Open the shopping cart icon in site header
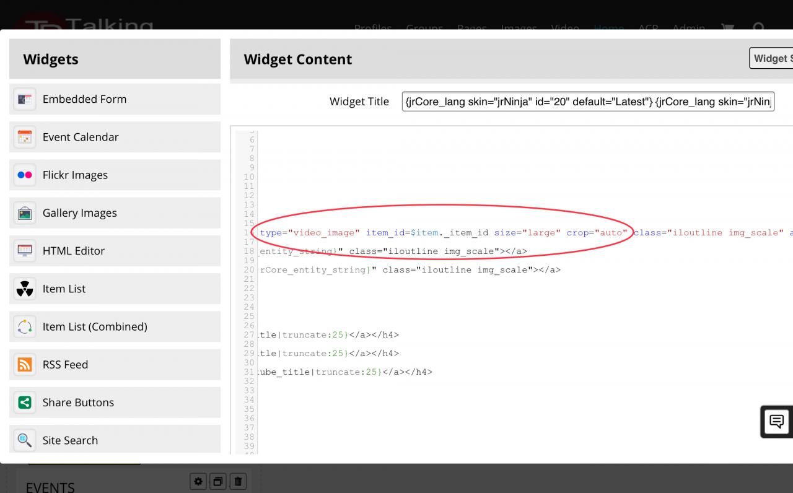 (728, 28)
